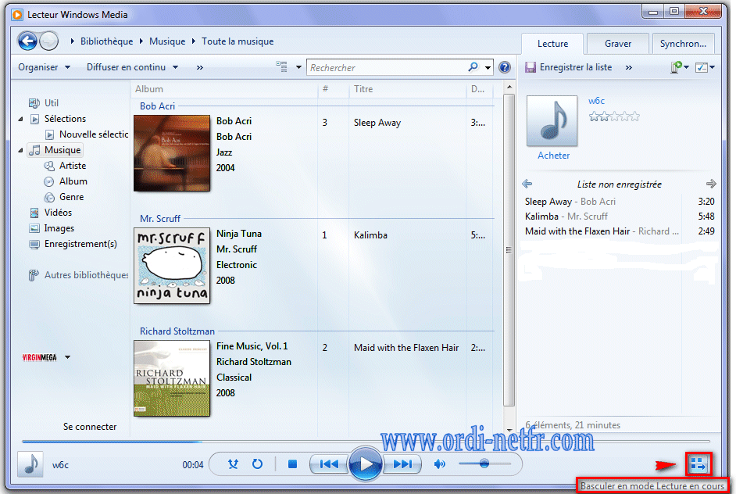Open Vidéos library

pos(58,213)
